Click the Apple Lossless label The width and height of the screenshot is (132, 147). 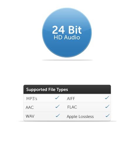pos(80,117)
